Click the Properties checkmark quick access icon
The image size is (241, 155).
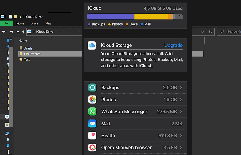coord(11,17)
